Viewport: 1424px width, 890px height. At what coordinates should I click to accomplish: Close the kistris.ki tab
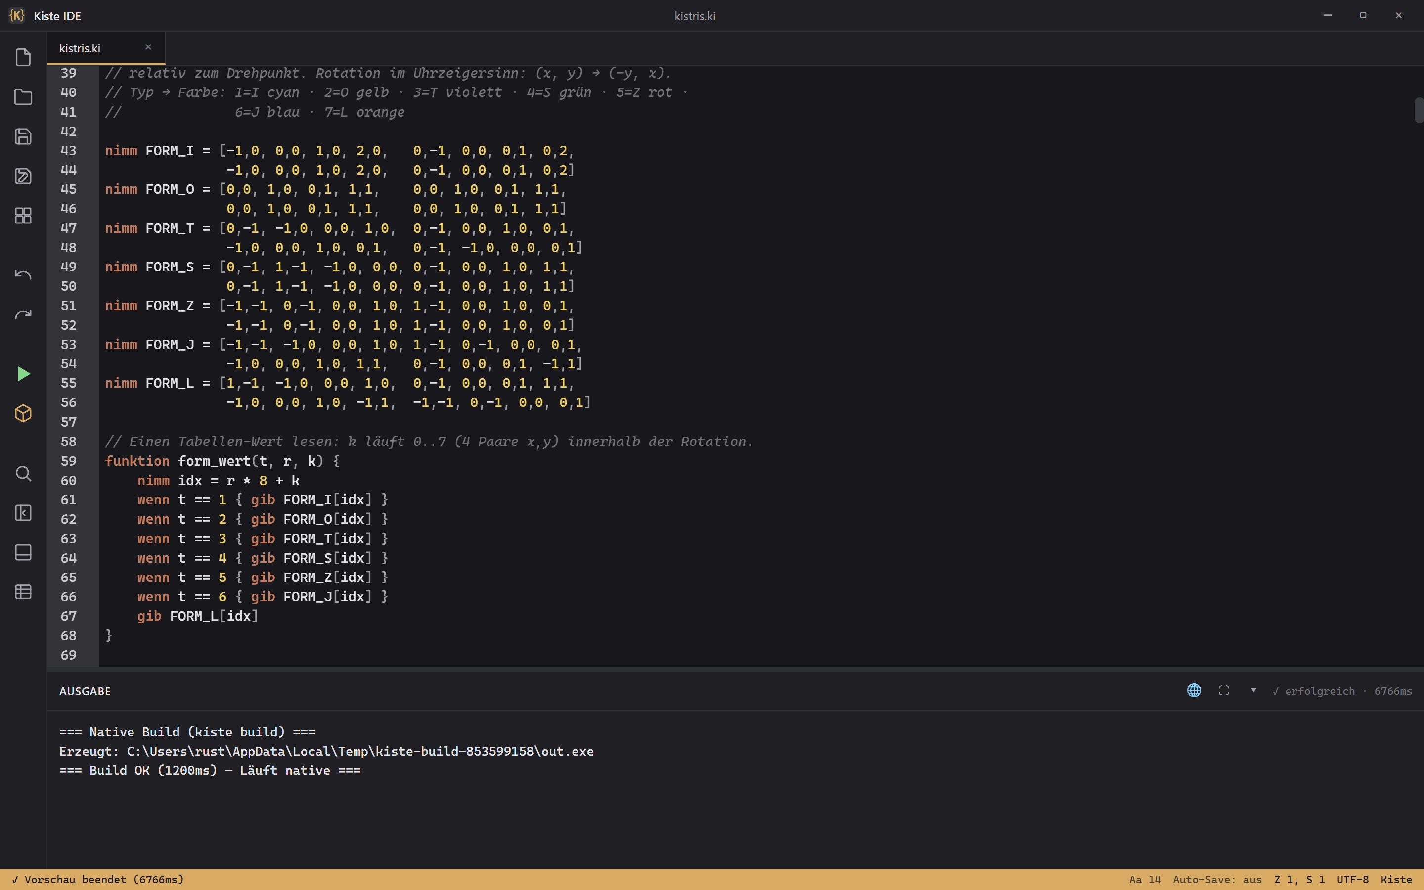[148, 47]
